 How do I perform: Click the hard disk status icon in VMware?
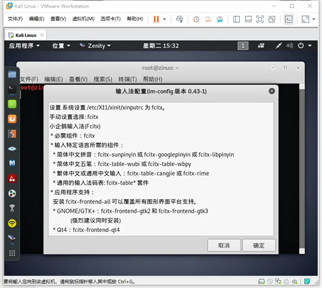pyautogui.click(x=261, y=282)
